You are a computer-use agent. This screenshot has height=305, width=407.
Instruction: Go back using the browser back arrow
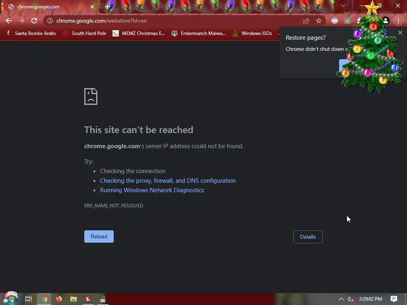tap(9, 21)
